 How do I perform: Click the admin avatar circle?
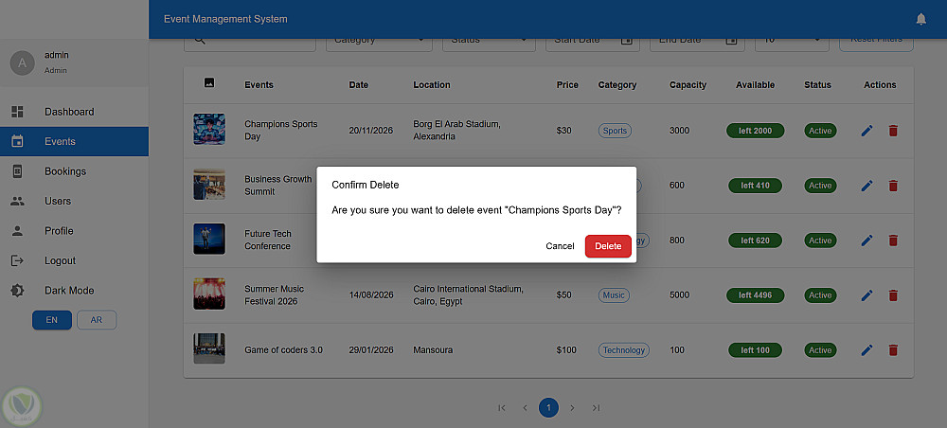tap(21, 62)
